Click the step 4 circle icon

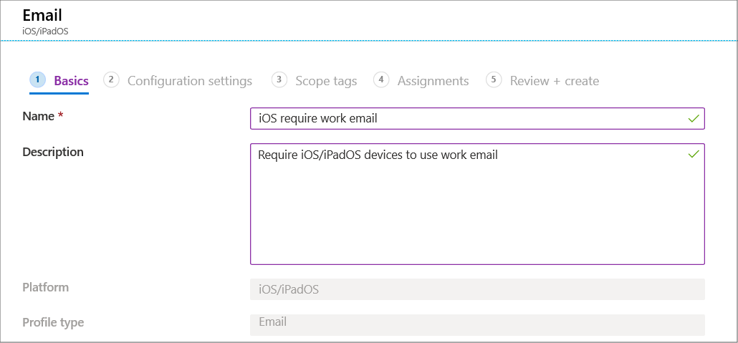[x=381, y=79]
